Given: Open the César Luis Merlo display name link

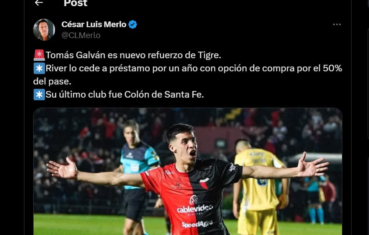Looking at the screenshot, I should click(94, 25).
